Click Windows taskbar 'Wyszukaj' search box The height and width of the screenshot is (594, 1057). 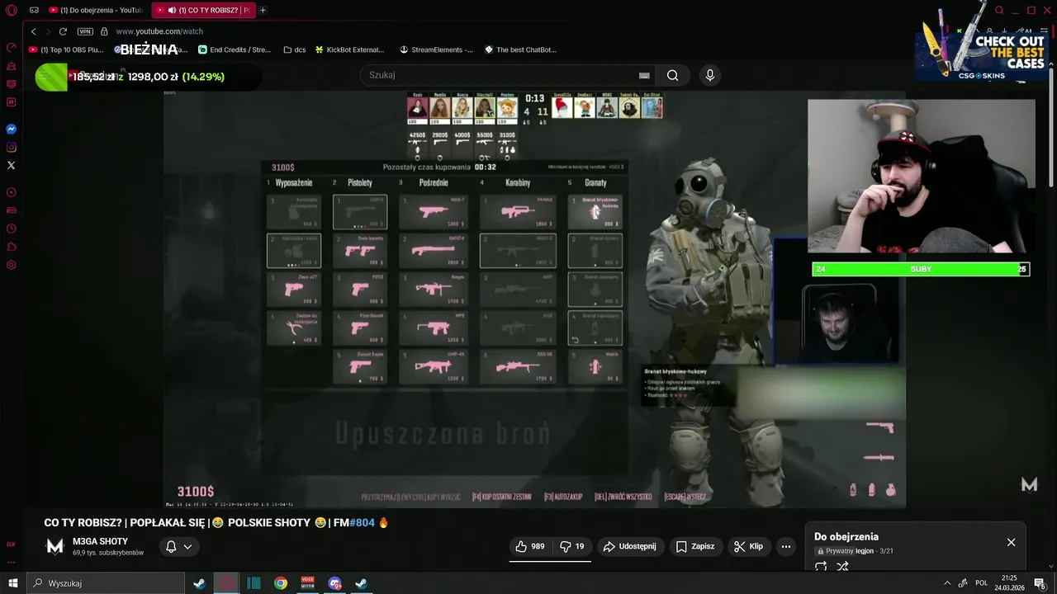[105, 583]
